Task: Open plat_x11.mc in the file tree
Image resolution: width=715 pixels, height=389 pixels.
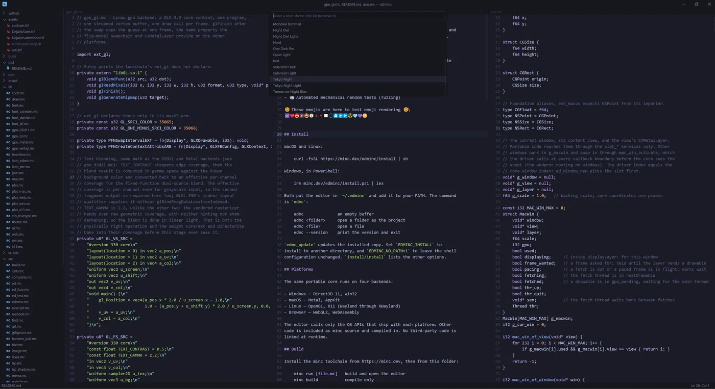Action: [x=21, y=210]
